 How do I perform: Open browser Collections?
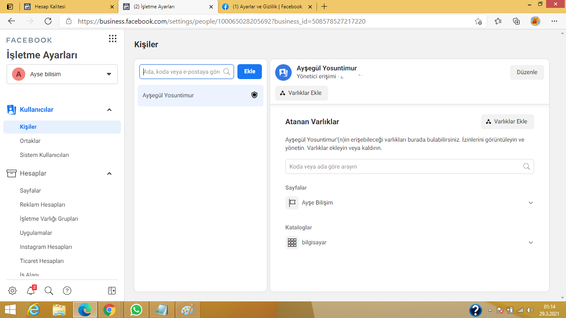(516, 21)
